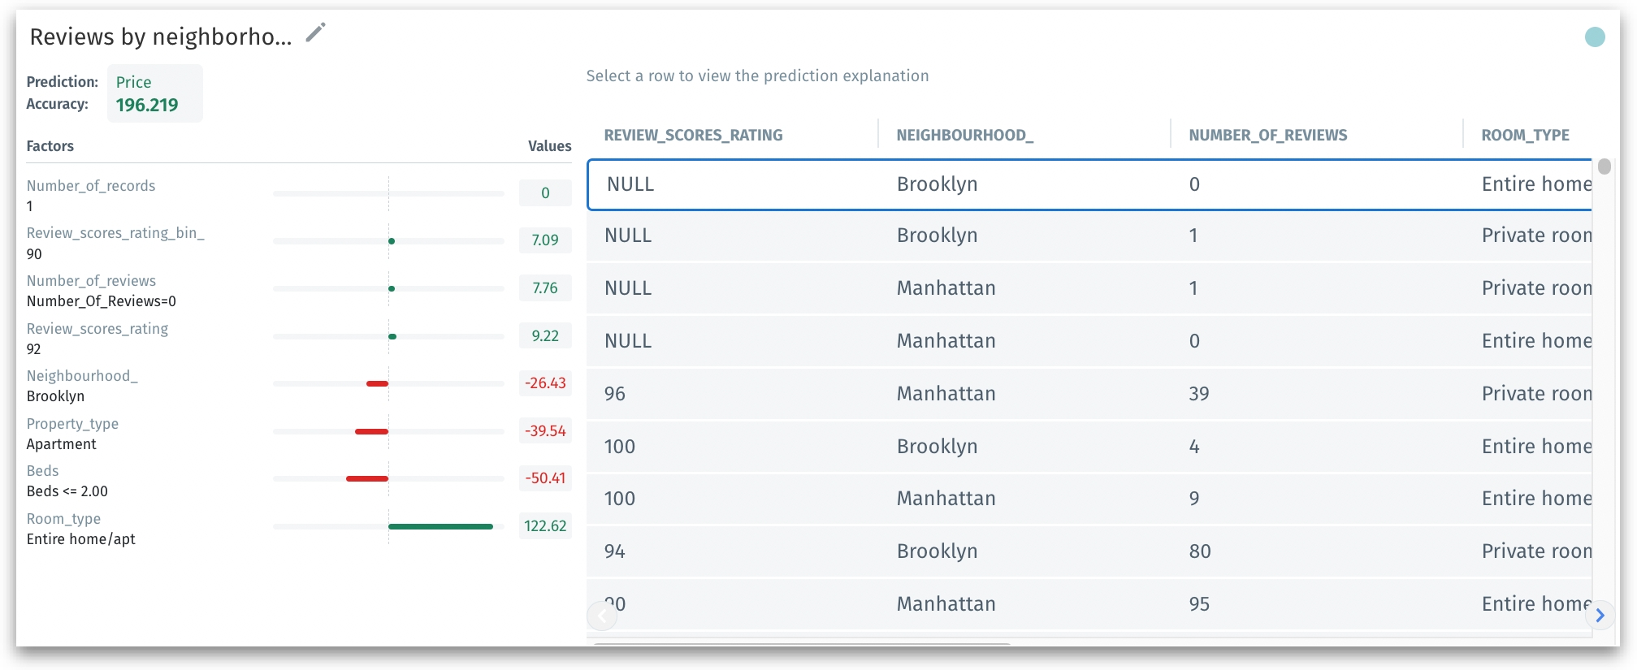This screenshot has height=670, width=1637.
Task: Click the Price prediction value box
Action: [154, 93]
